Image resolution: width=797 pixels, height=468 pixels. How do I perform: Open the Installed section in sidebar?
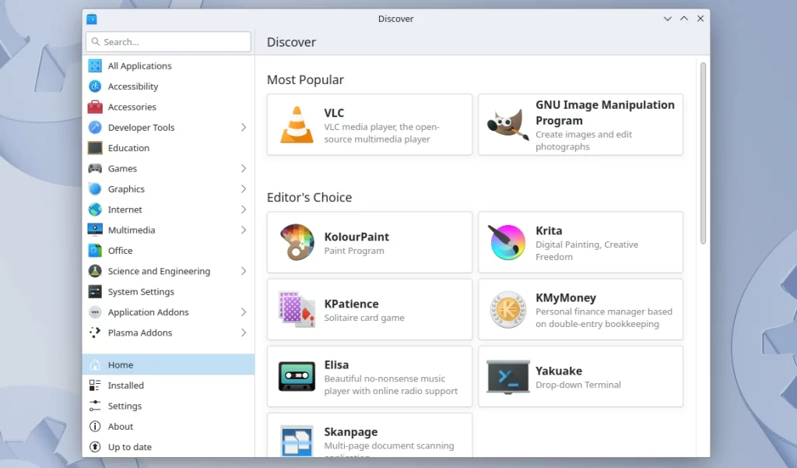126,385
